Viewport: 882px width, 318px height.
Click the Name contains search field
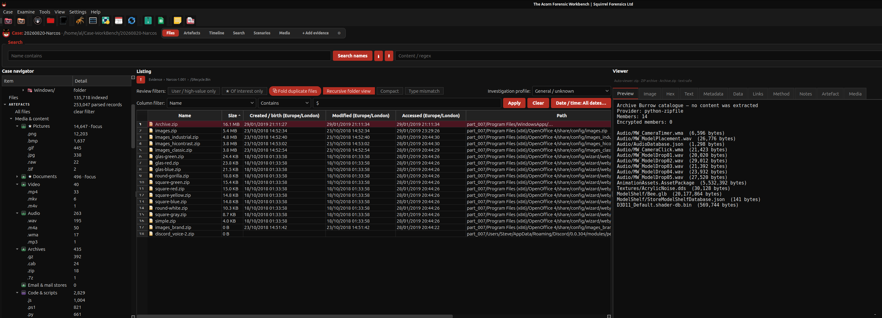point(169,56)
